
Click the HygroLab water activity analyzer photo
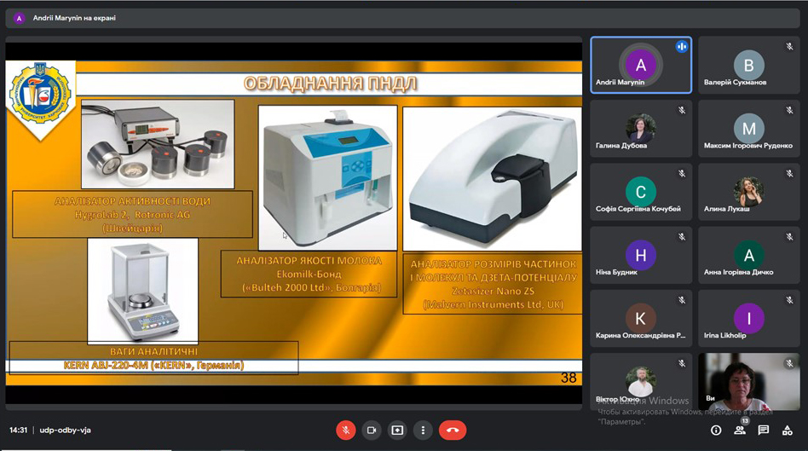click(x=158, y=144)
